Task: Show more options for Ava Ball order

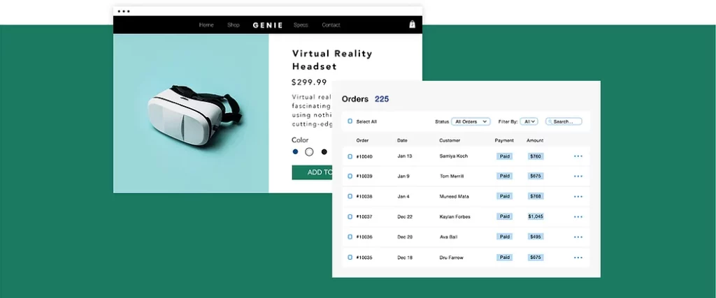Action: coord(578,237)
